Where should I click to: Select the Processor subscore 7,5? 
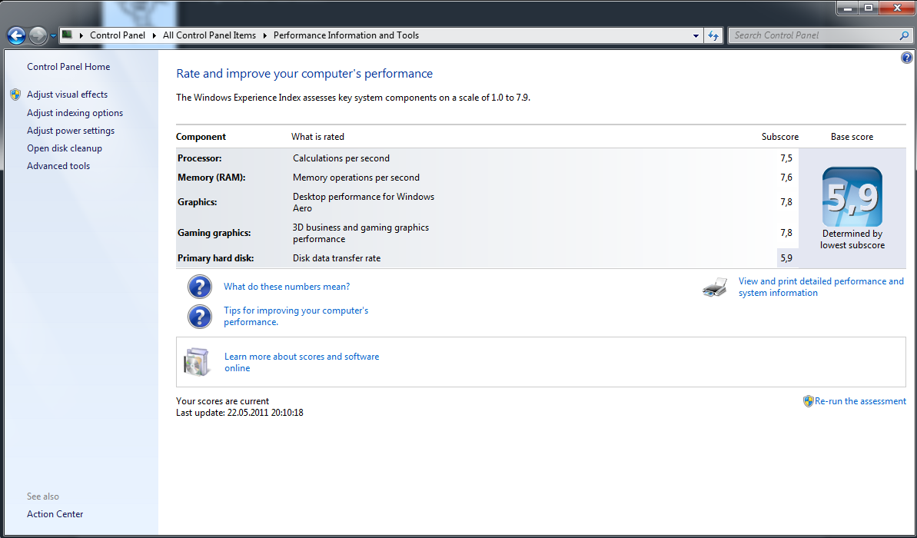click(x=786, y=158)
